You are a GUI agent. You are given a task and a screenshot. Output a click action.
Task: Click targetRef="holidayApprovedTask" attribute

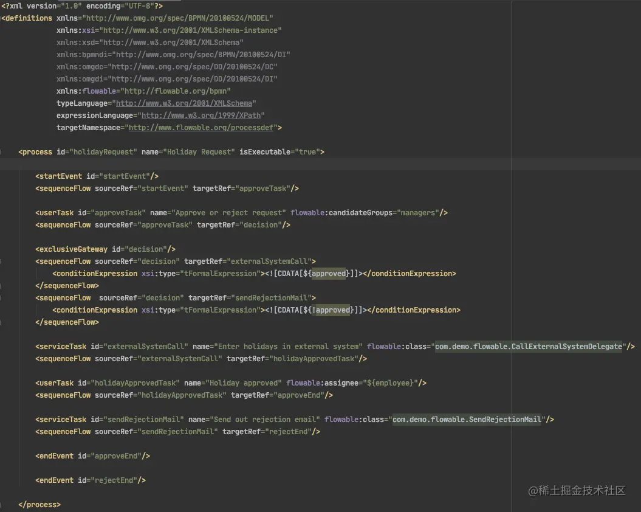[x=292, y=359]
